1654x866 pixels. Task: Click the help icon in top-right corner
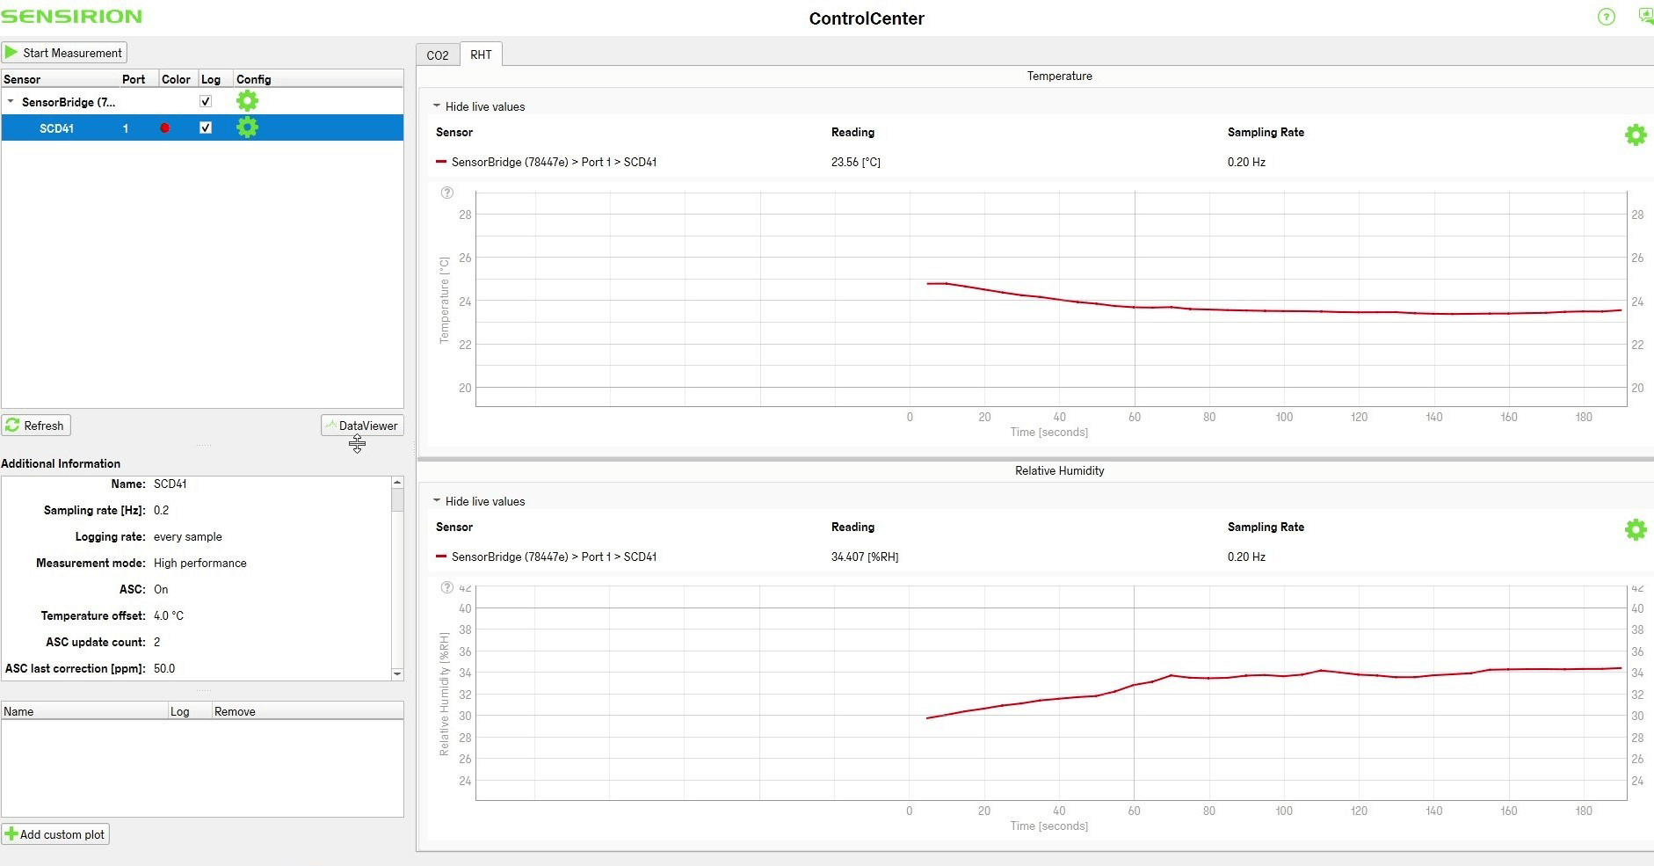tap(1606, 17)
